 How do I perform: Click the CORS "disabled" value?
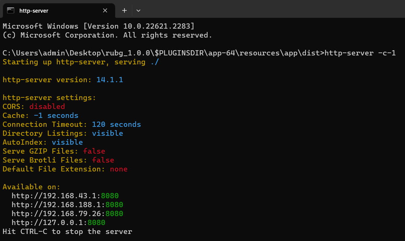pyautogui.click(x=47, y=106)
